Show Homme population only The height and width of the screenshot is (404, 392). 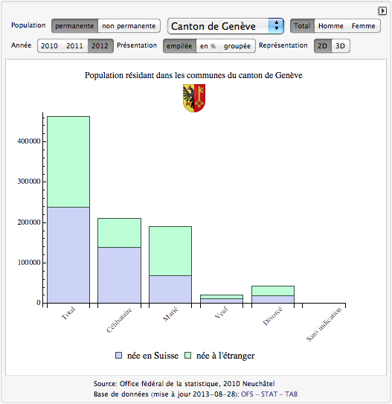331,26
